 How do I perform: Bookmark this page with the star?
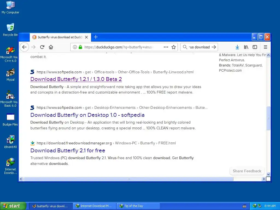pos(174,47)
